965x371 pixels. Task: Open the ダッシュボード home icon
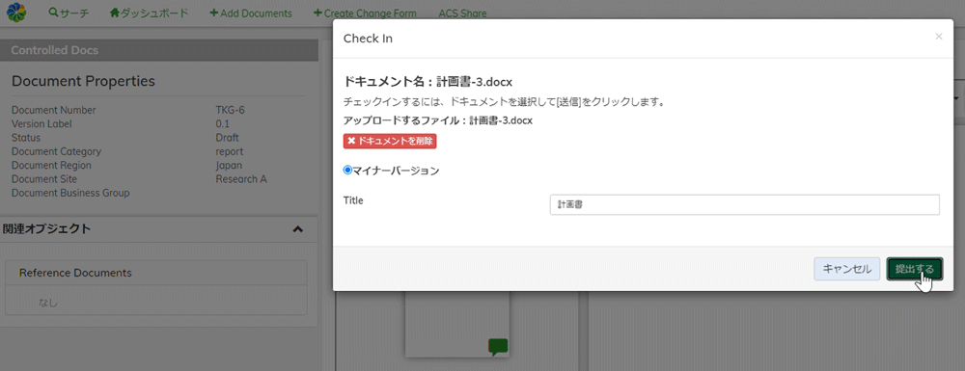115,13
